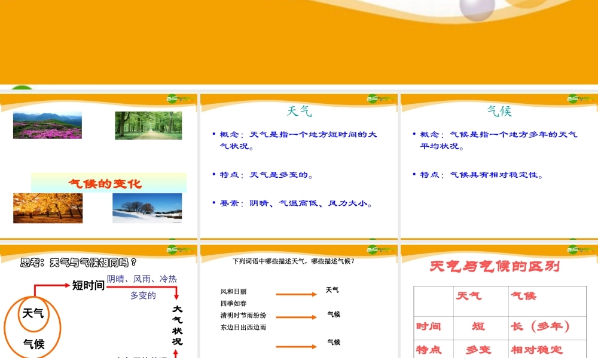Click the pink flower mountain photo
This screenshot has width=598, height=358.
pyautogui.click(x=47, y=125)
